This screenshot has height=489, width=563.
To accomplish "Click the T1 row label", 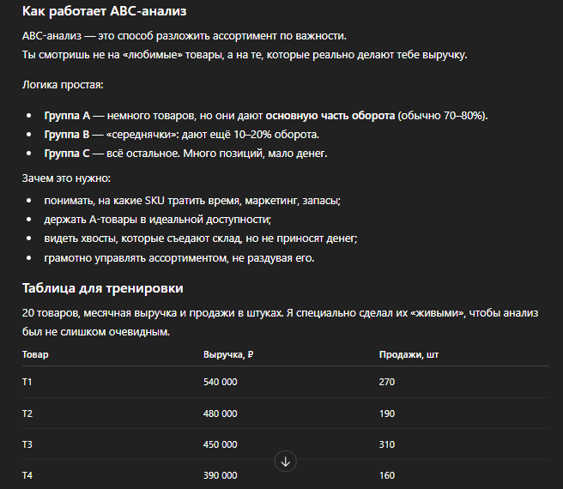I will [27, 382].
